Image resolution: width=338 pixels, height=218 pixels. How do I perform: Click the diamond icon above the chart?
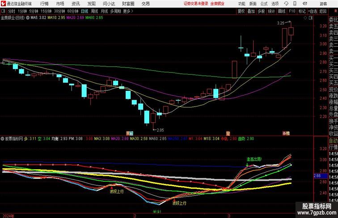[305, 18]
